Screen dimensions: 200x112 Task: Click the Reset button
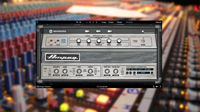tap(119, 22)
